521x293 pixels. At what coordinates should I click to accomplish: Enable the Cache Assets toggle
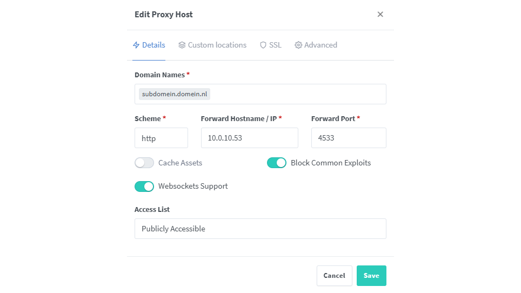click(x=144, y=163)
